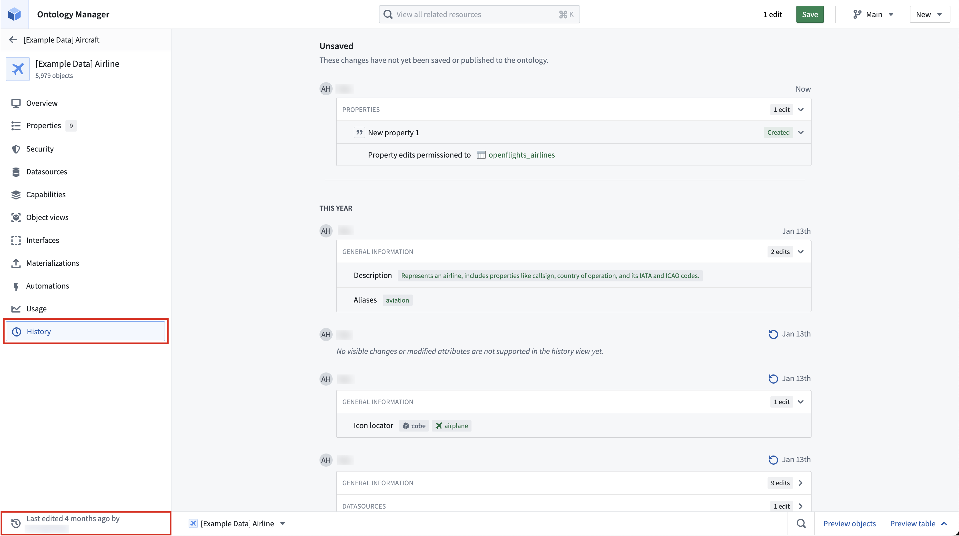Click the branch icon next to Main
The height and width of the screenshot is (536, 959).
point(857,15)
